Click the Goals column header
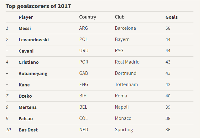Image resolution: width=200 pixels, height=139 pixels. tap(172, 17)
